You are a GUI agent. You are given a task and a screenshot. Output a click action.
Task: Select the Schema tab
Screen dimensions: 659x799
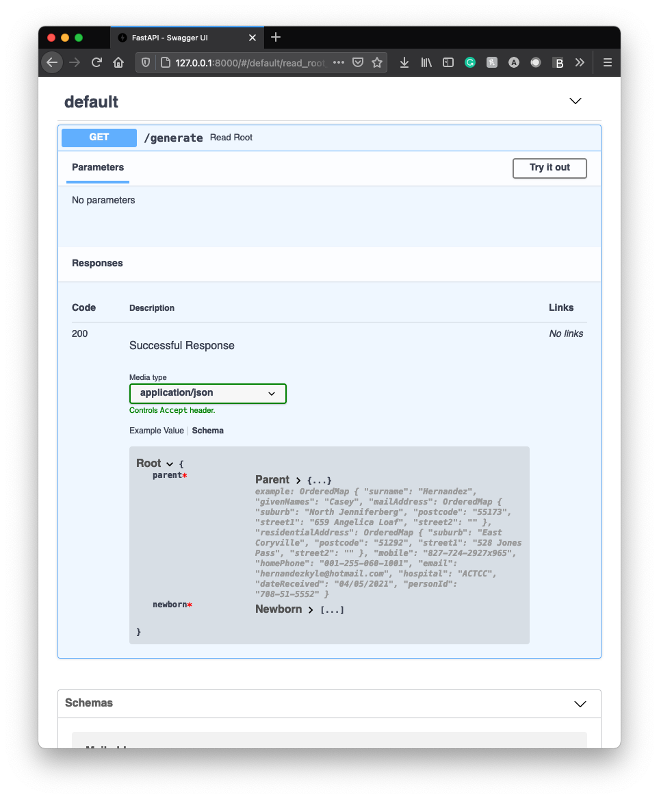coord(208,431)
